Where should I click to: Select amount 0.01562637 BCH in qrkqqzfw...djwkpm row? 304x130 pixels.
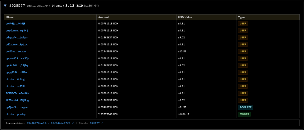tap(108, 38)
